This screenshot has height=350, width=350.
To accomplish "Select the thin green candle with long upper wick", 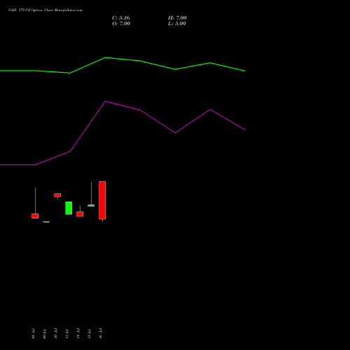I will [x=91, y=205].
